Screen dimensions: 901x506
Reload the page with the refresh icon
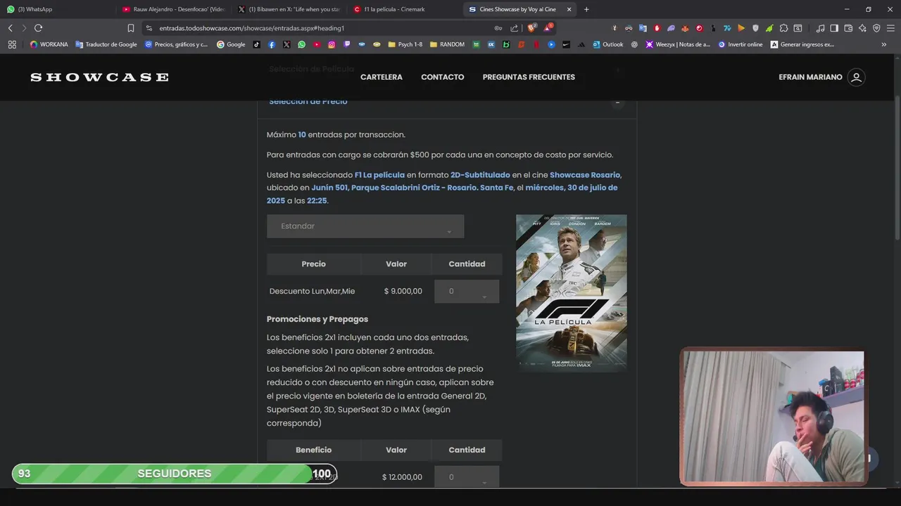[38, 28]
